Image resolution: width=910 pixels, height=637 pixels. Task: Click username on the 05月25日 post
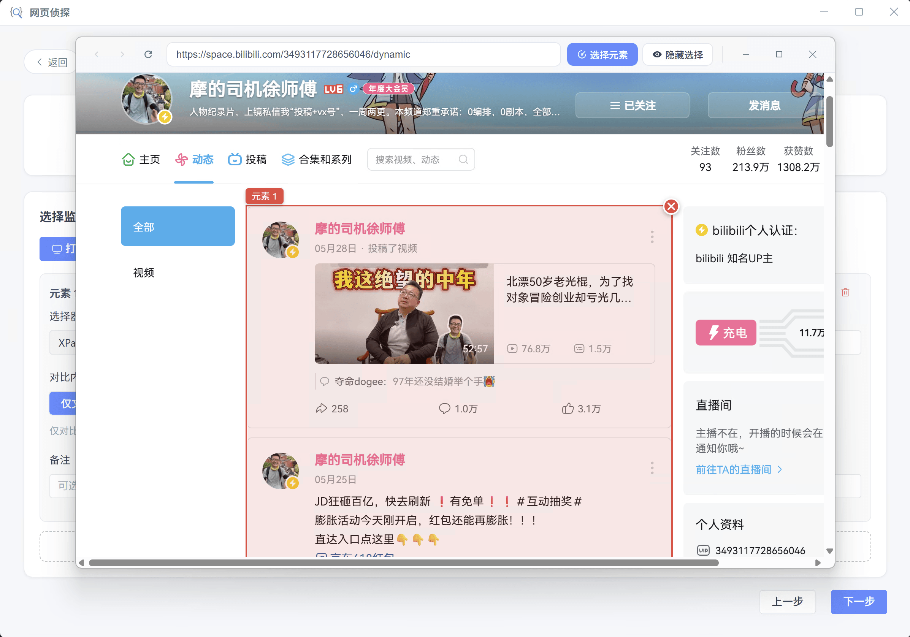pos(360,460)
